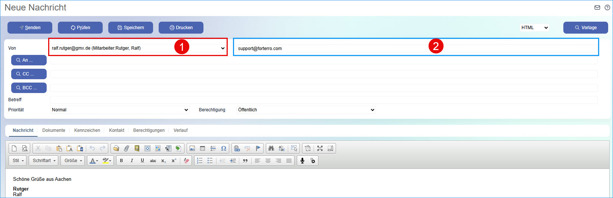Open the BCC recipient search button
613x198 pixels.
coord(29,88)
